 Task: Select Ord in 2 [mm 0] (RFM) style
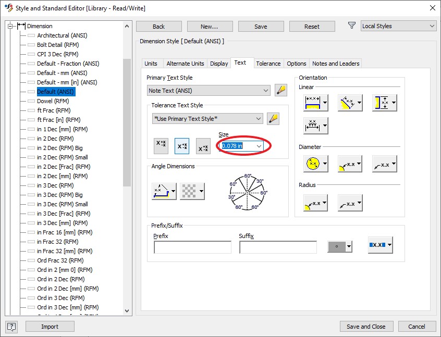click(65, 270)
